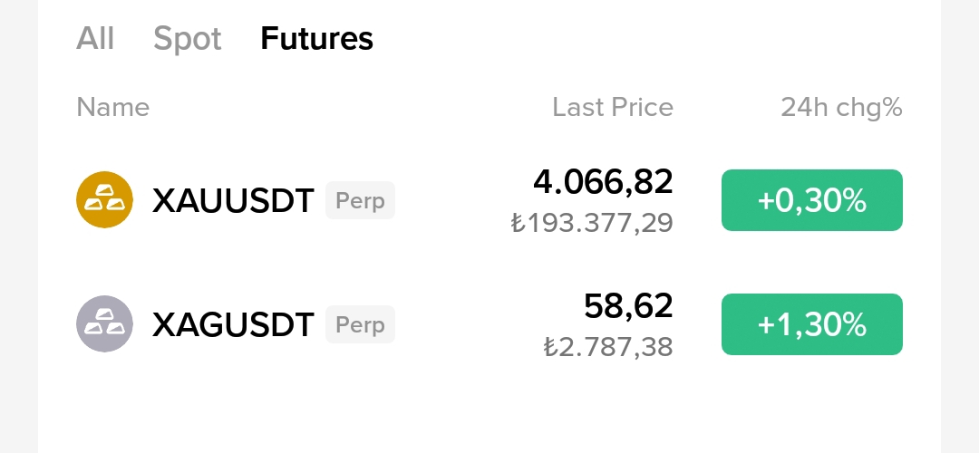Viewport: 979px width, 453px height.
Task: Open the XAUUSDT perpetual pair
Action: 489,200
